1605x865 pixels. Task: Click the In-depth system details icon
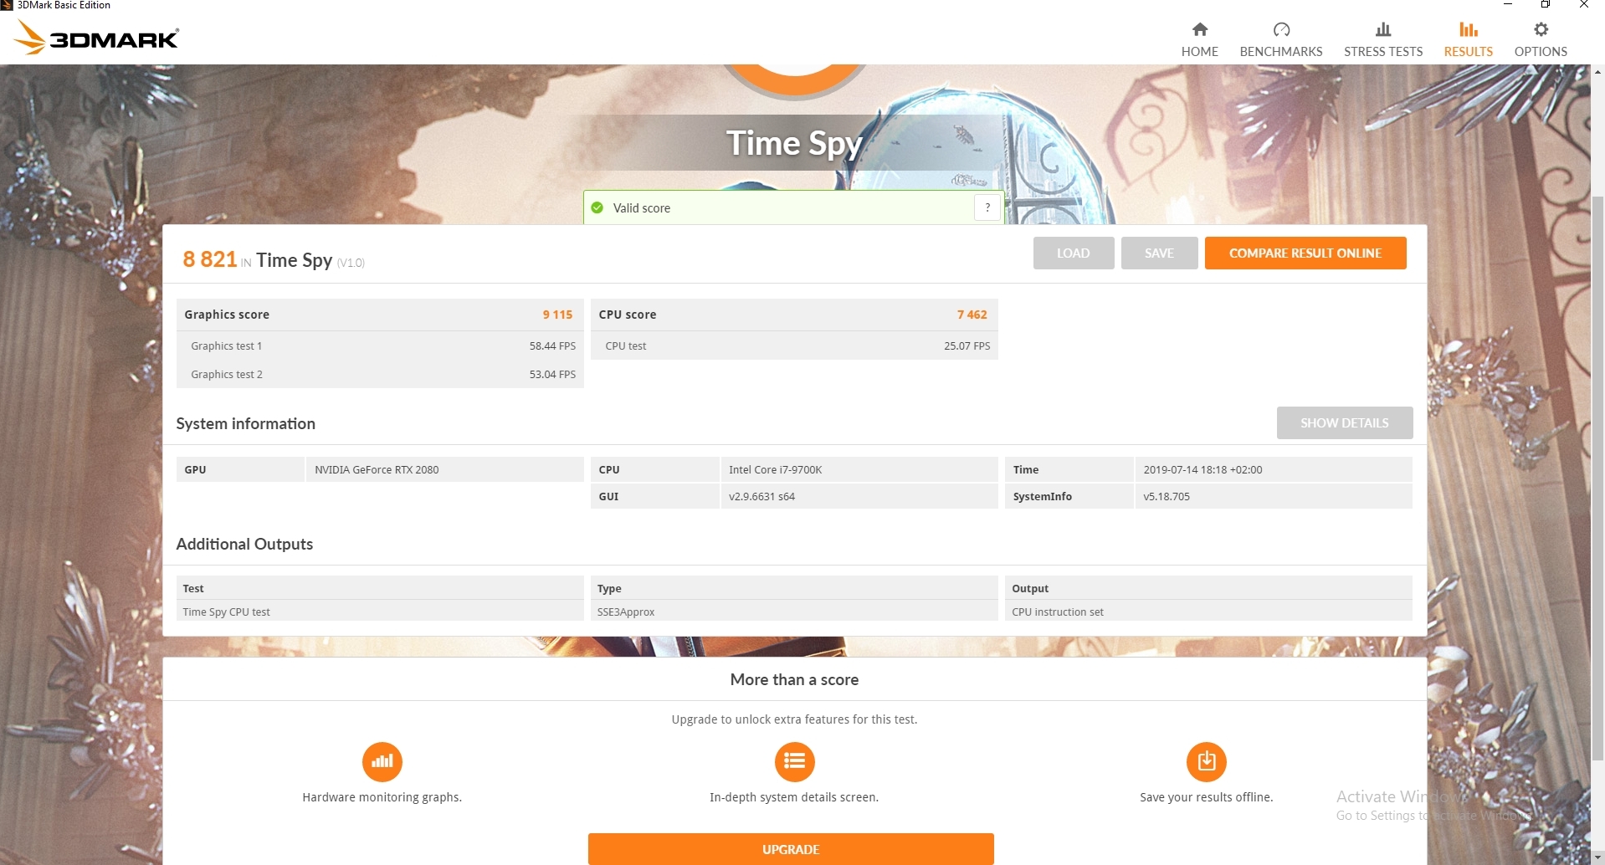pyautogui.click(x=794, y=761)
